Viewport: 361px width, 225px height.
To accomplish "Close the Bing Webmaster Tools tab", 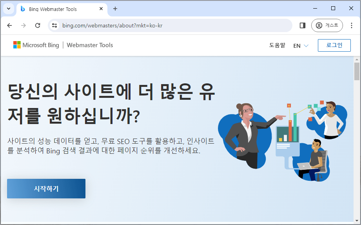I will pos(101,9).
